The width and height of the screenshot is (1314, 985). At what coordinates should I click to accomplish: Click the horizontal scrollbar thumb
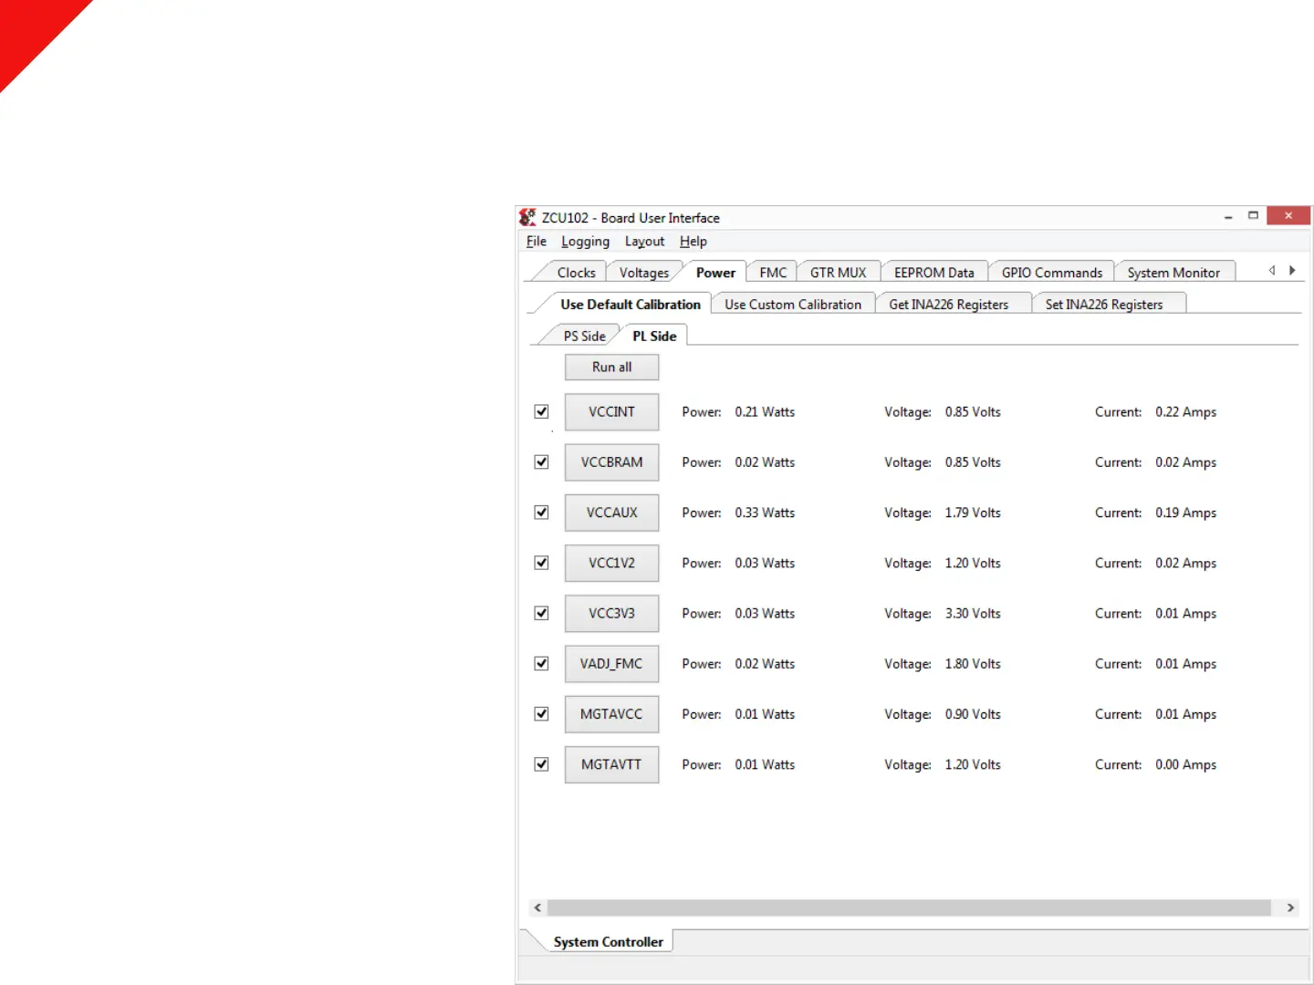909,907
